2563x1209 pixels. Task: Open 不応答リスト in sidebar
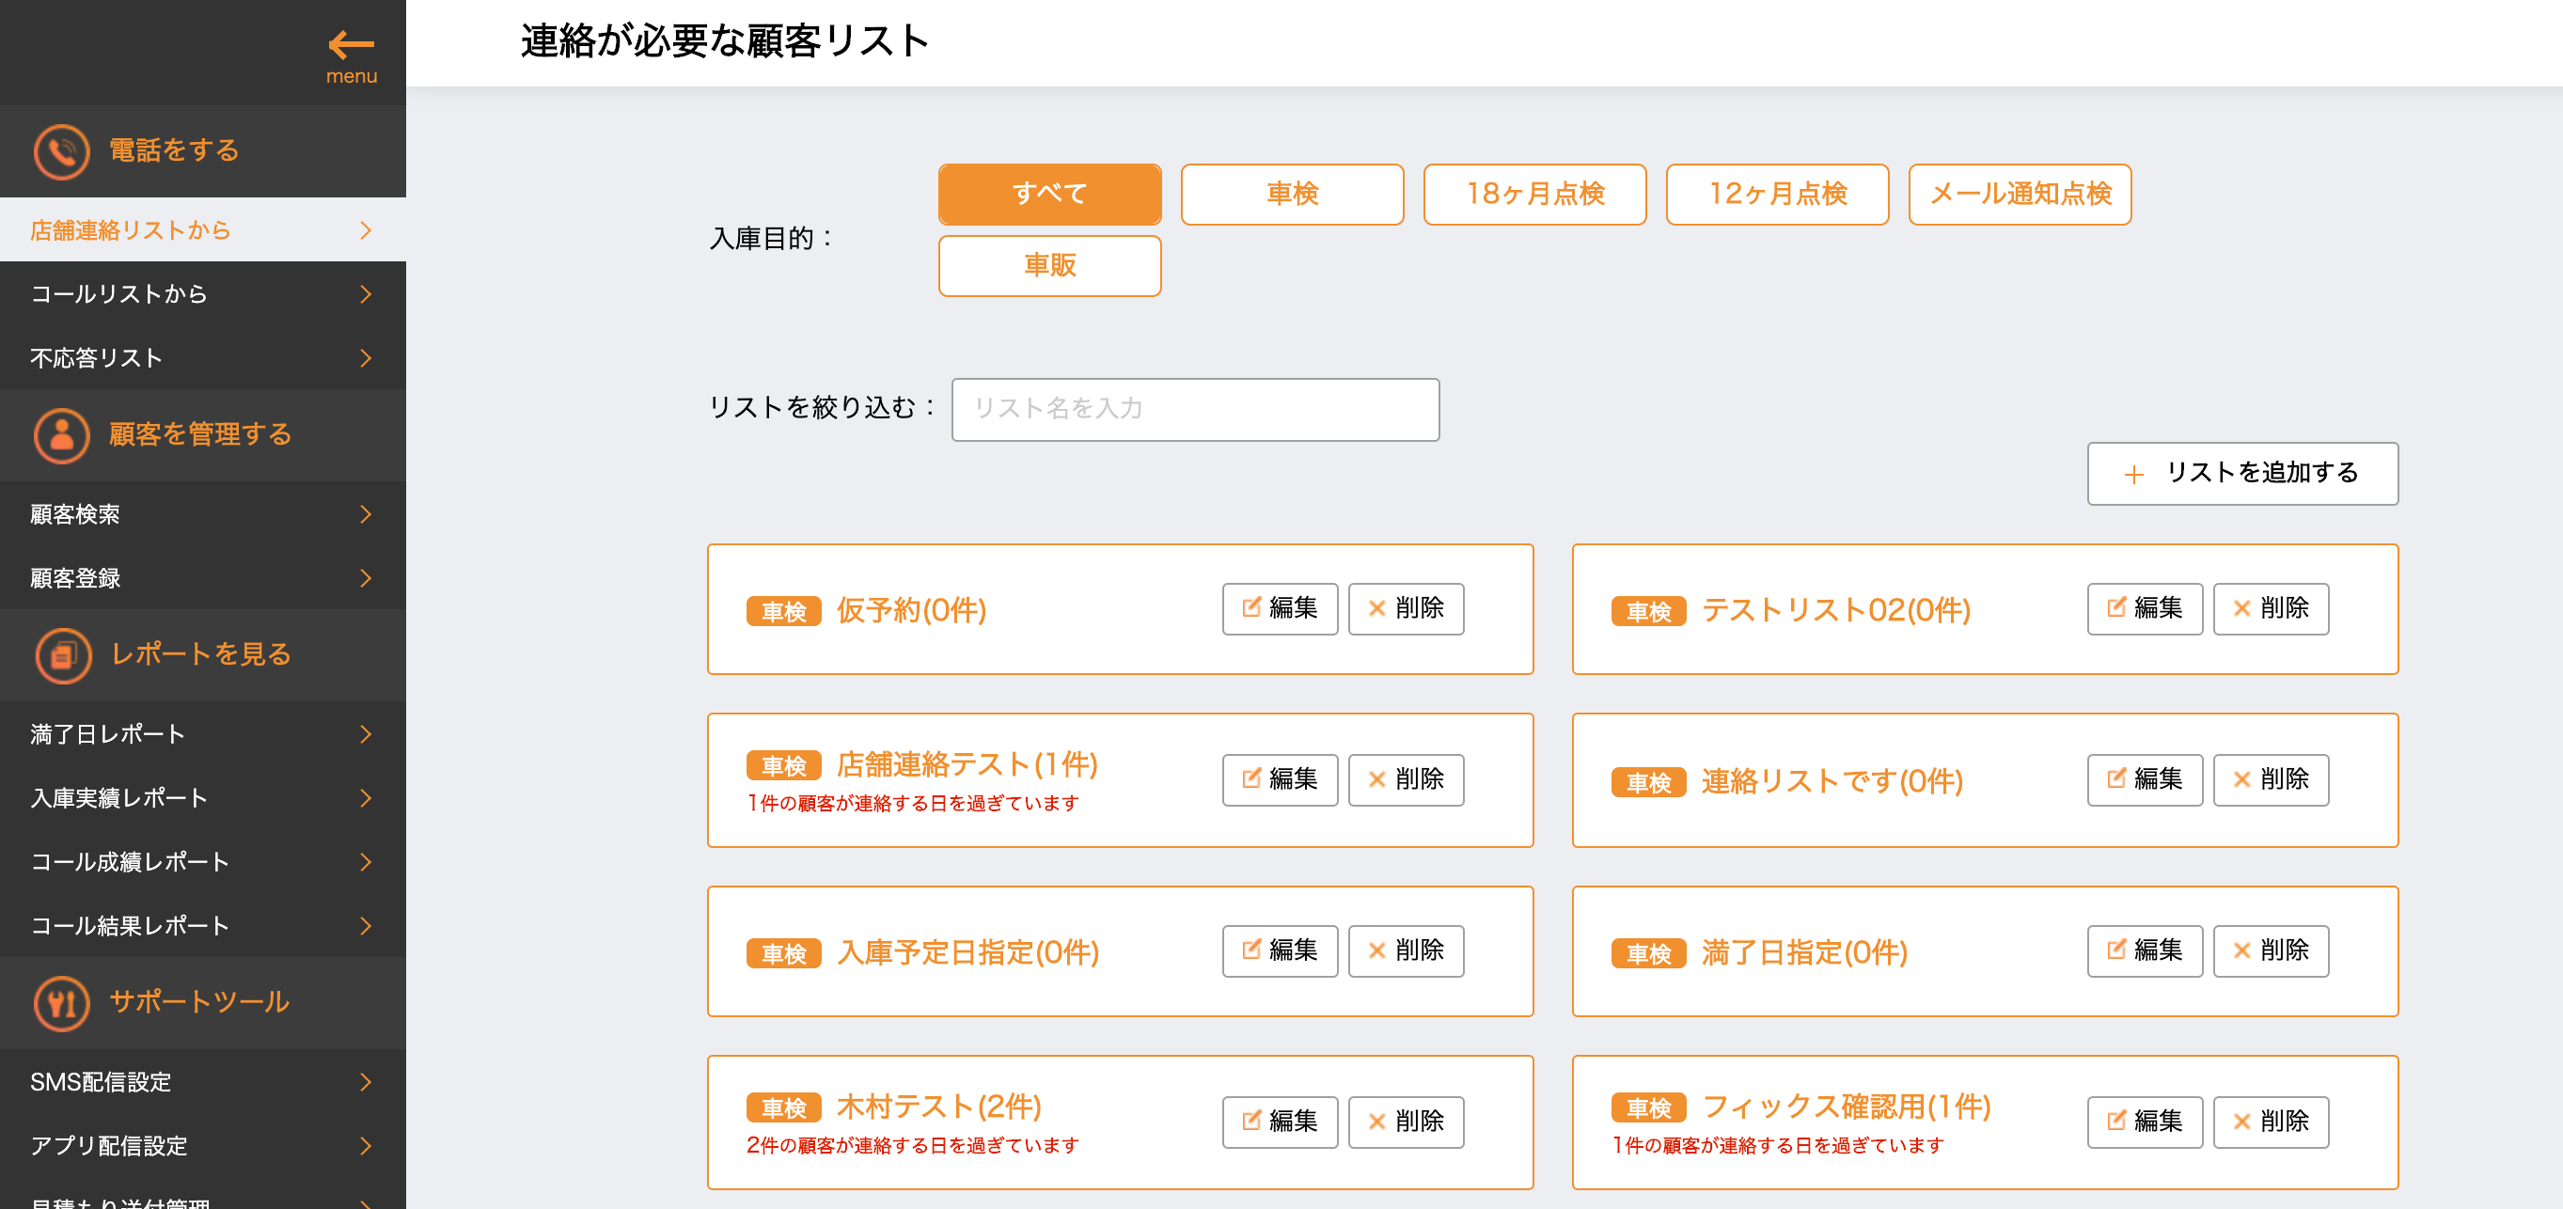click(203, 357)
